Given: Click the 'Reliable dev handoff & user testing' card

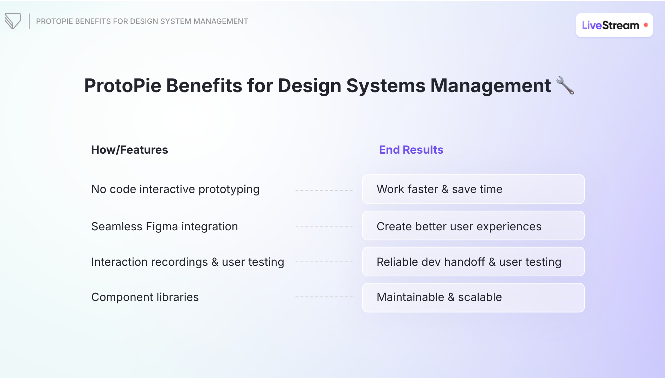Looking at the screenshot, I should 473,262.
